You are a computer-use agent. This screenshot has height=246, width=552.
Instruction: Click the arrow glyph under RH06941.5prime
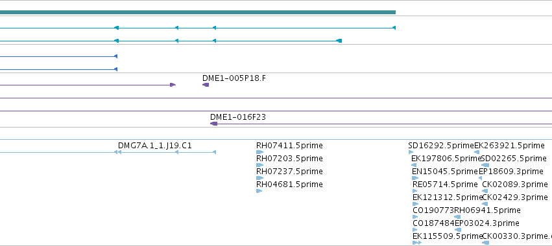click(457, 217)
